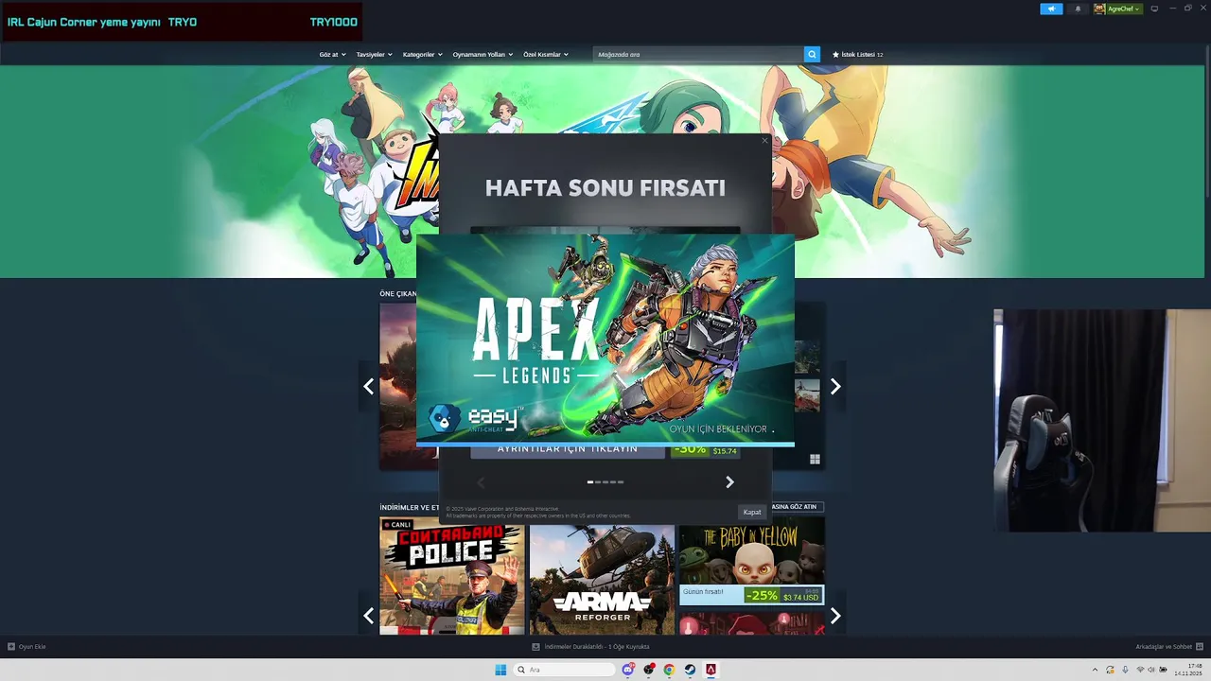Open İndirmeler Duraklatıldı downloads status

click(x=590, y=647)
